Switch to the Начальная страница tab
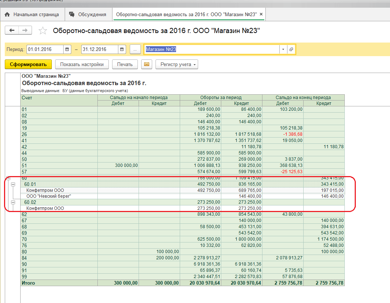This screenshot has height=303, width=390. point(32,15)
